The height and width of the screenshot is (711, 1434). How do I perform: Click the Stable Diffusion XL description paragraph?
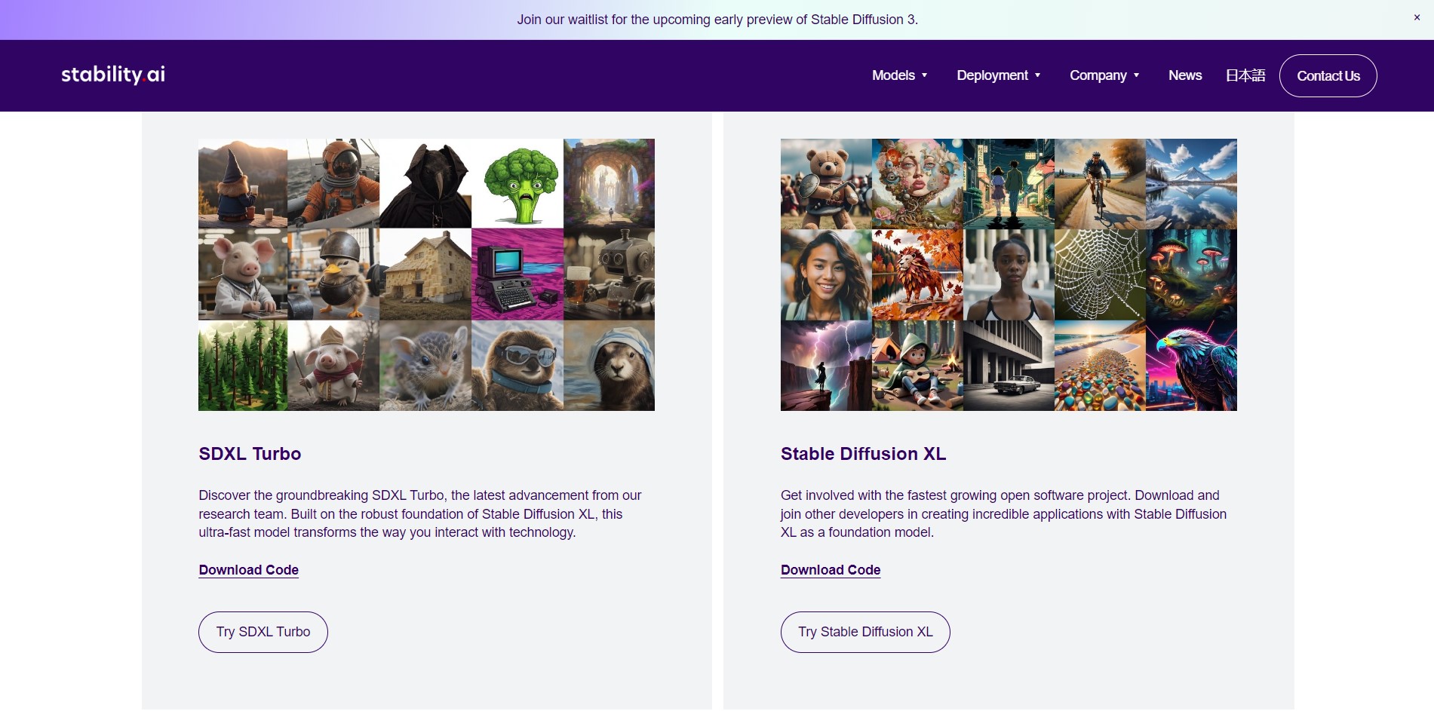point(1004,513)
